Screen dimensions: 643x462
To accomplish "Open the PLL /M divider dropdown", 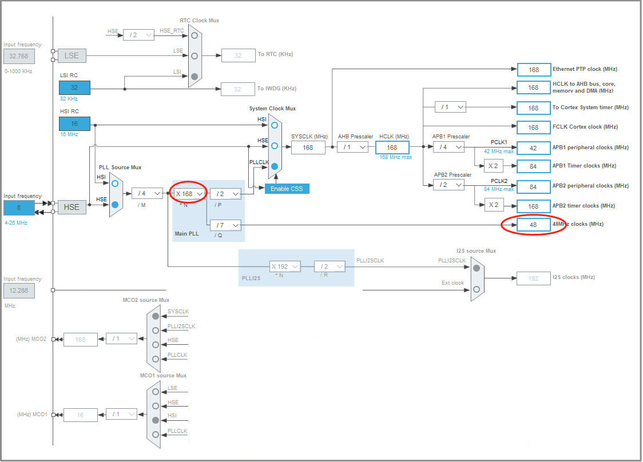I will pos(147,193).
